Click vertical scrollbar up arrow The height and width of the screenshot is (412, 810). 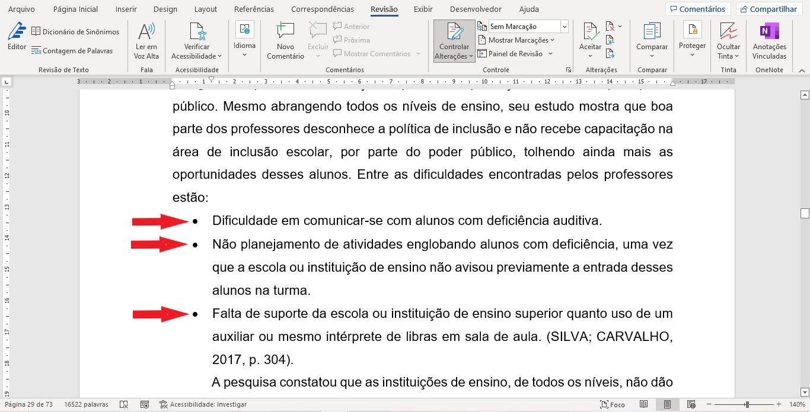coord(805,94)
